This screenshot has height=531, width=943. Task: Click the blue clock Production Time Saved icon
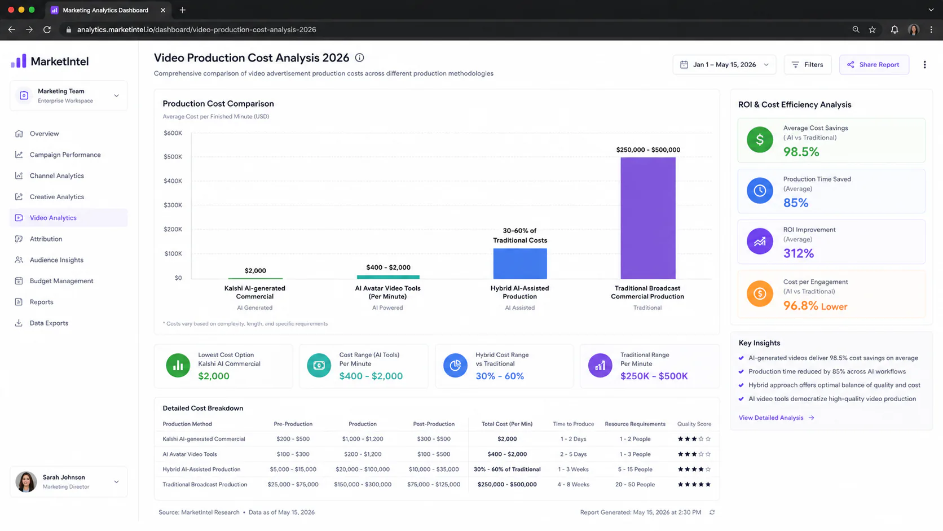pyautogui.click(x=760, y=191)
